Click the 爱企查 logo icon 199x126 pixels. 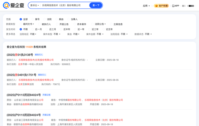(6, 5)
